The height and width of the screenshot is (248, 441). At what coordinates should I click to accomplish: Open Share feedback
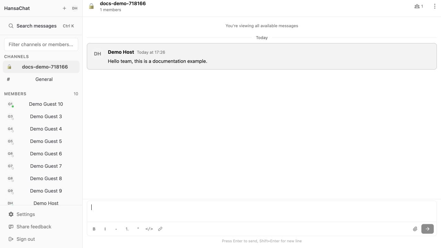coord(41,227)
